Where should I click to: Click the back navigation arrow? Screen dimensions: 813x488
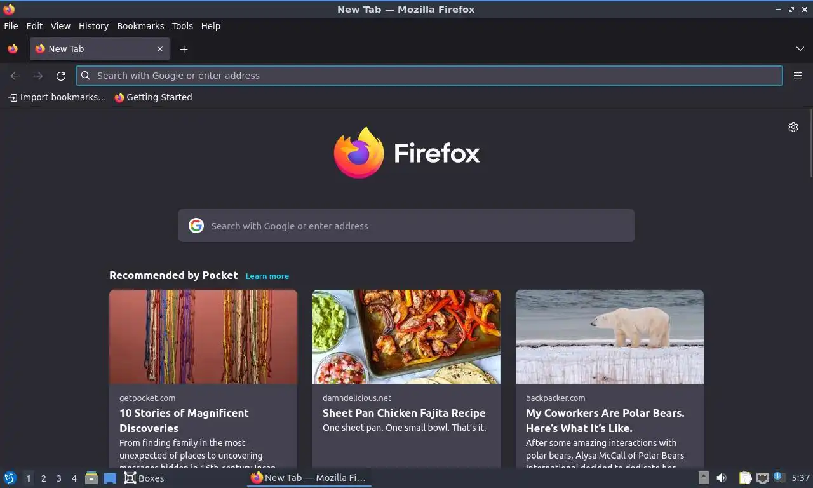tap(15, 76)
